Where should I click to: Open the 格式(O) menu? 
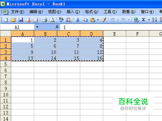pos(92,12)
